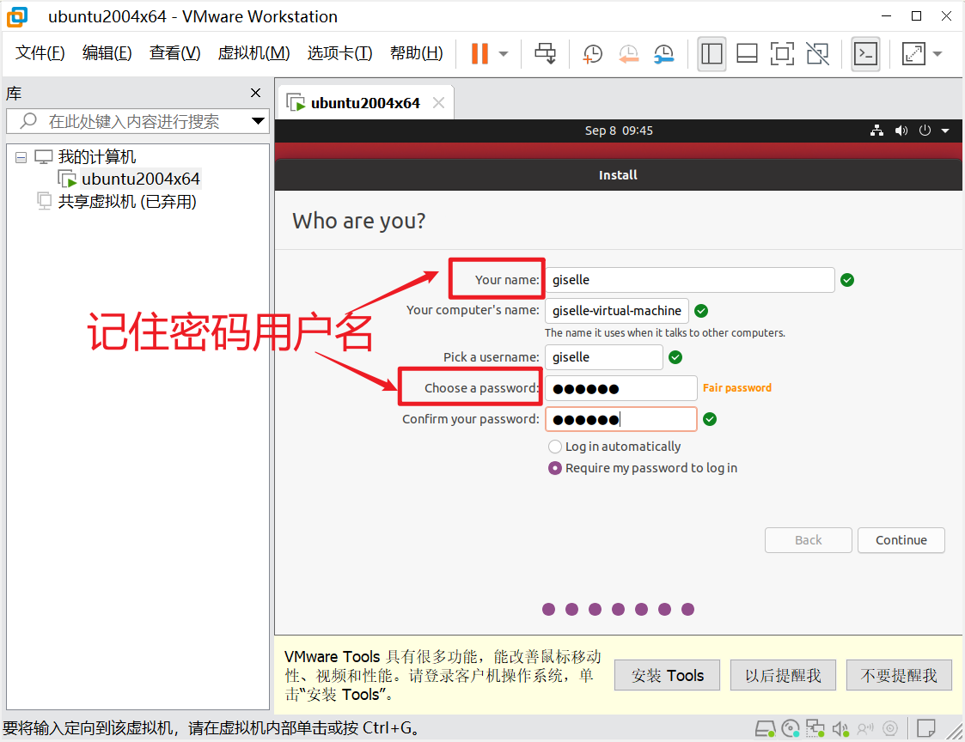Select ubuntu2004x64 in the library tree
The width and height of the screenshot is (965, 742).
tap(141, 179)
